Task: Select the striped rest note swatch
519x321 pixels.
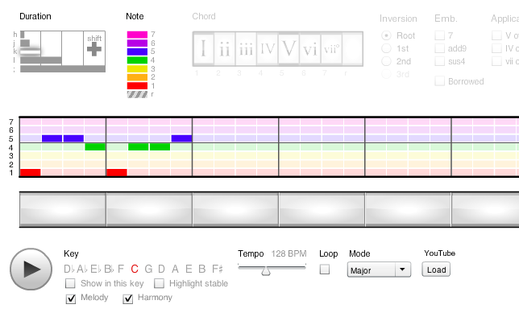Action: 137,95
